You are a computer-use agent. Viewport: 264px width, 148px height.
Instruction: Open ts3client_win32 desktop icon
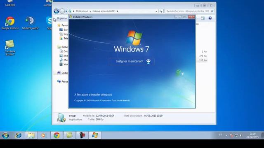click(30, 23)
